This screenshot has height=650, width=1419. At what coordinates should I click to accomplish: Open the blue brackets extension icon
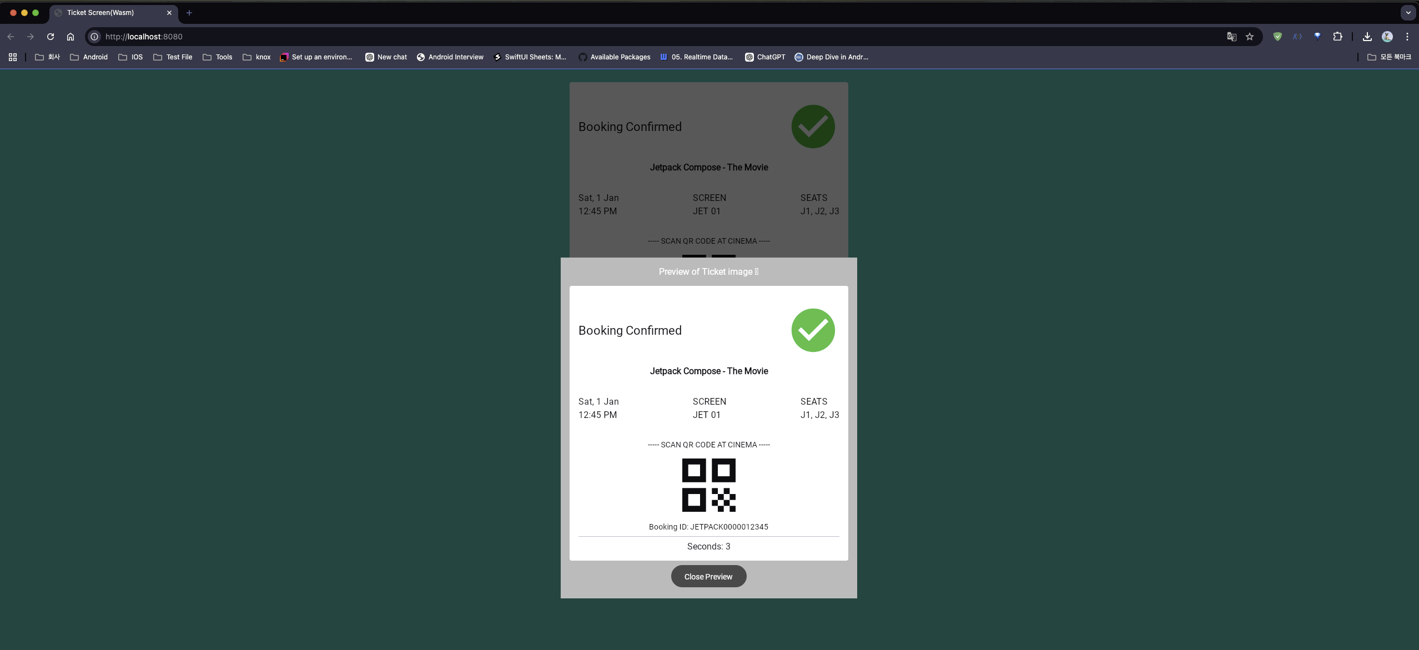pos(1297,37)
